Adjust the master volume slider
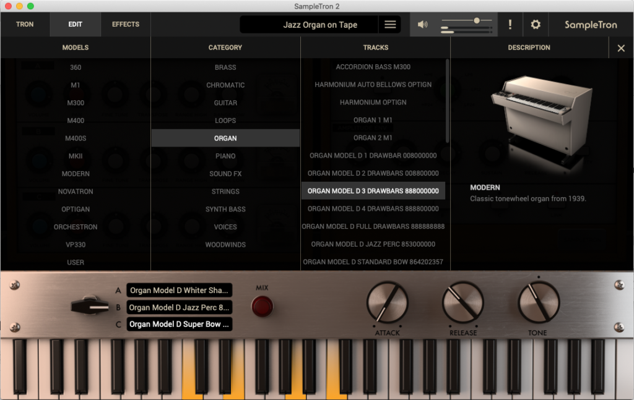634x400 pixels. pos(476,20)
